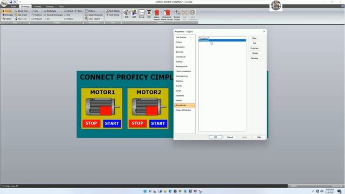
Task: Choose the Pipe shape tool
Action: pyautogui.click(x=78, y=11)
